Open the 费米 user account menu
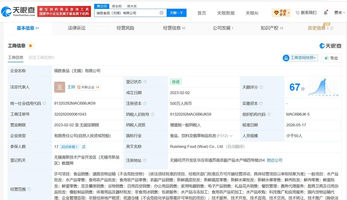The height and width of the screenshot is (200, 347). 340,12
